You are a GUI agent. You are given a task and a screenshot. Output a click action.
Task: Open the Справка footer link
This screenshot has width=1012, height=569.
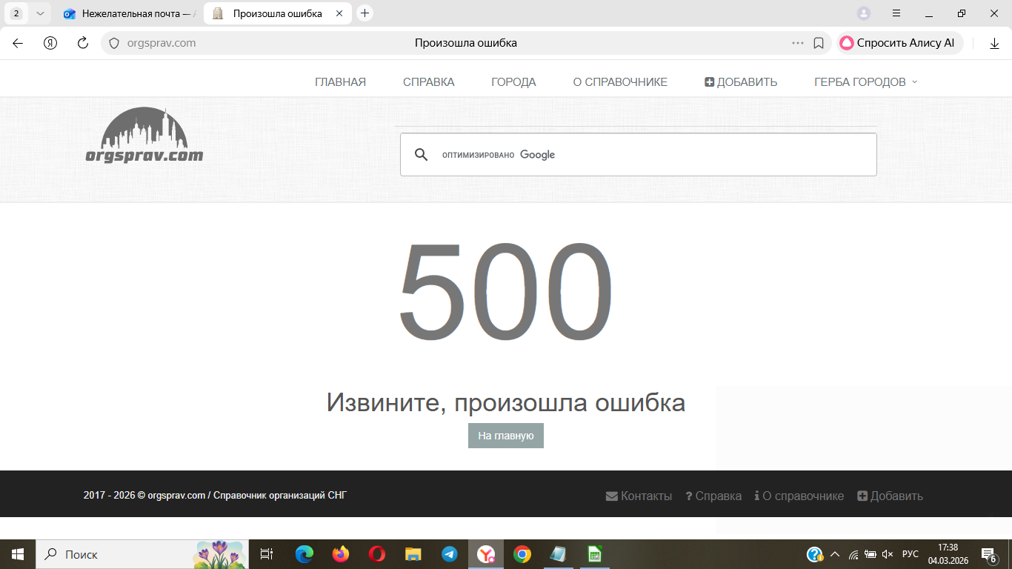[713, 496]
